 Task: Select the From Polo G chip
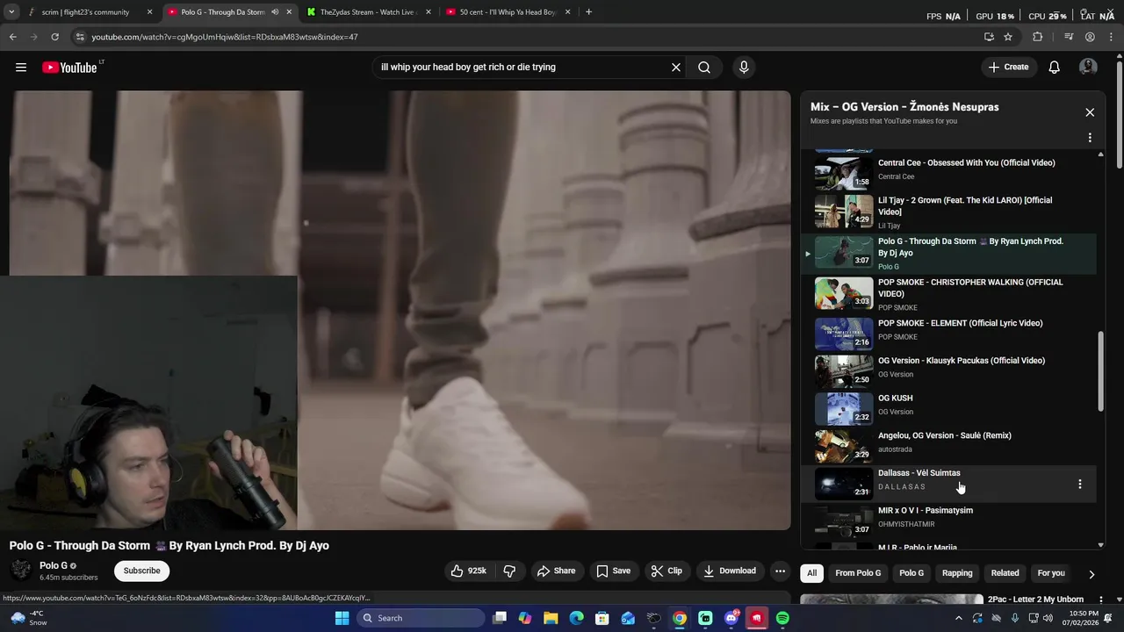tap(858, 573)
